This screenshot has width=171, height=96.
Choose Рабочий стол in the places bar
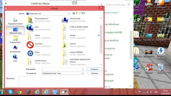tap(15, 30)
